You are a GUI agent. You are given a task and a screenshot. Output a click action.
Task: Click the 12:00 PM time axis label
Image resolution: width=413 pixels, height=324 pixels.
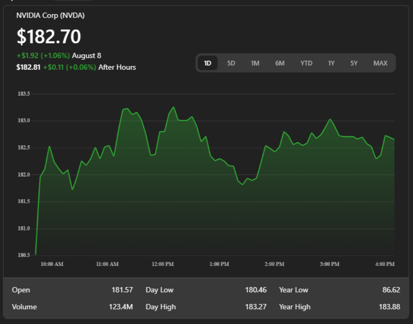pyautogui.click(x=162, y=264)
